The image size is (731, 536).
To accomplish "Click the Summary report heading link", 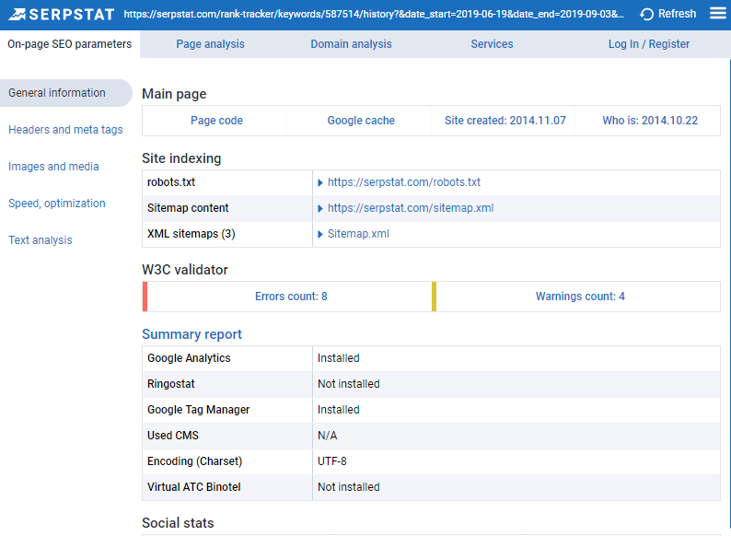I will tap(191, 334).
